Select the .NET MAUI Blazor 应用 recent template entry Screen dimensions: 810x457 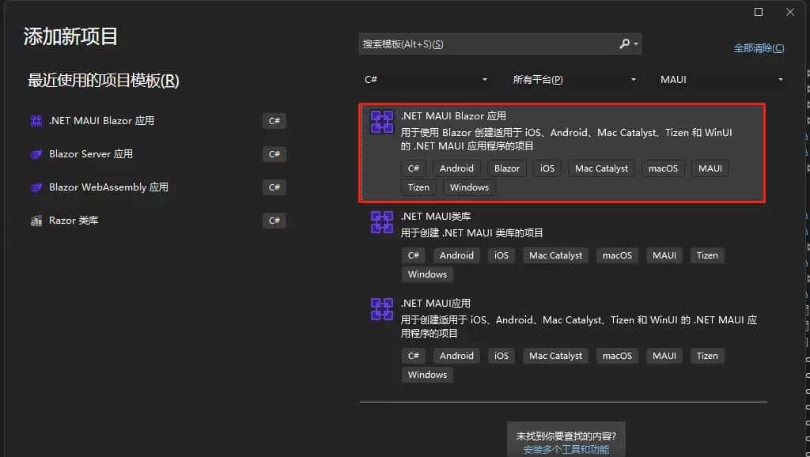[x=142, y=121]
